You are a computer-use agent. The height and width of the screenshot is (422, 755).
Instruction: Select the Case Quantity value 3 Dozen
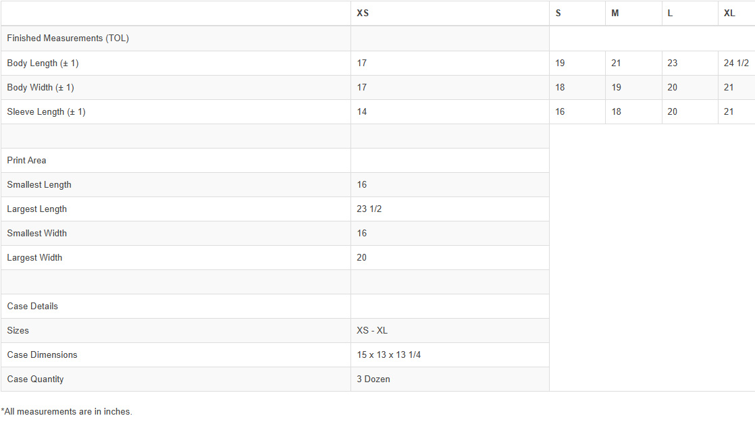click(x=373, y=379)
